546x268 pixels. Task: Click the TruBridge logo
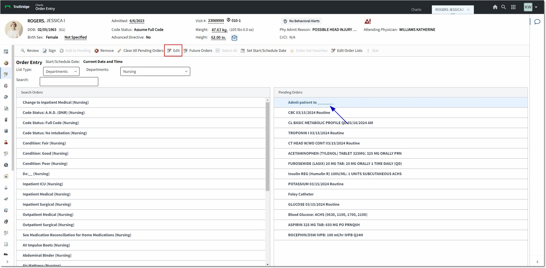(x=17, y=7)
